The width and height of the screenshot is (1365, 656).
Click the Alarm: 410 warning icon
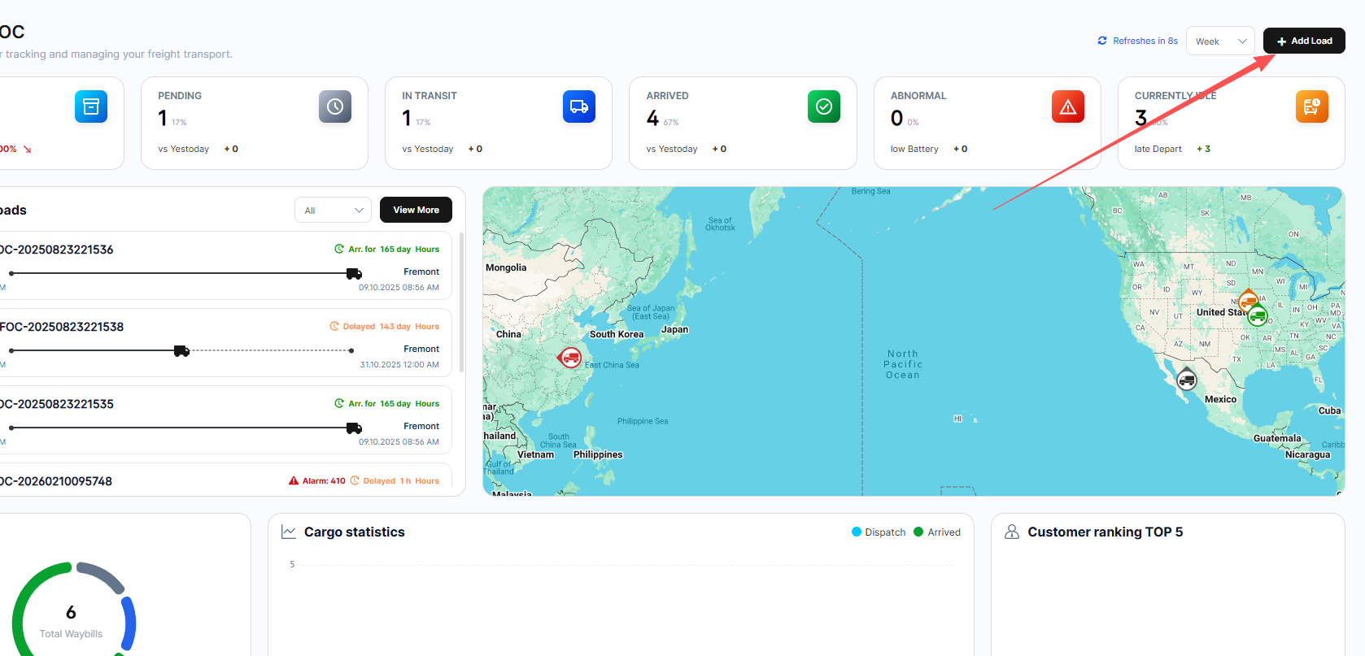(294, 480)
